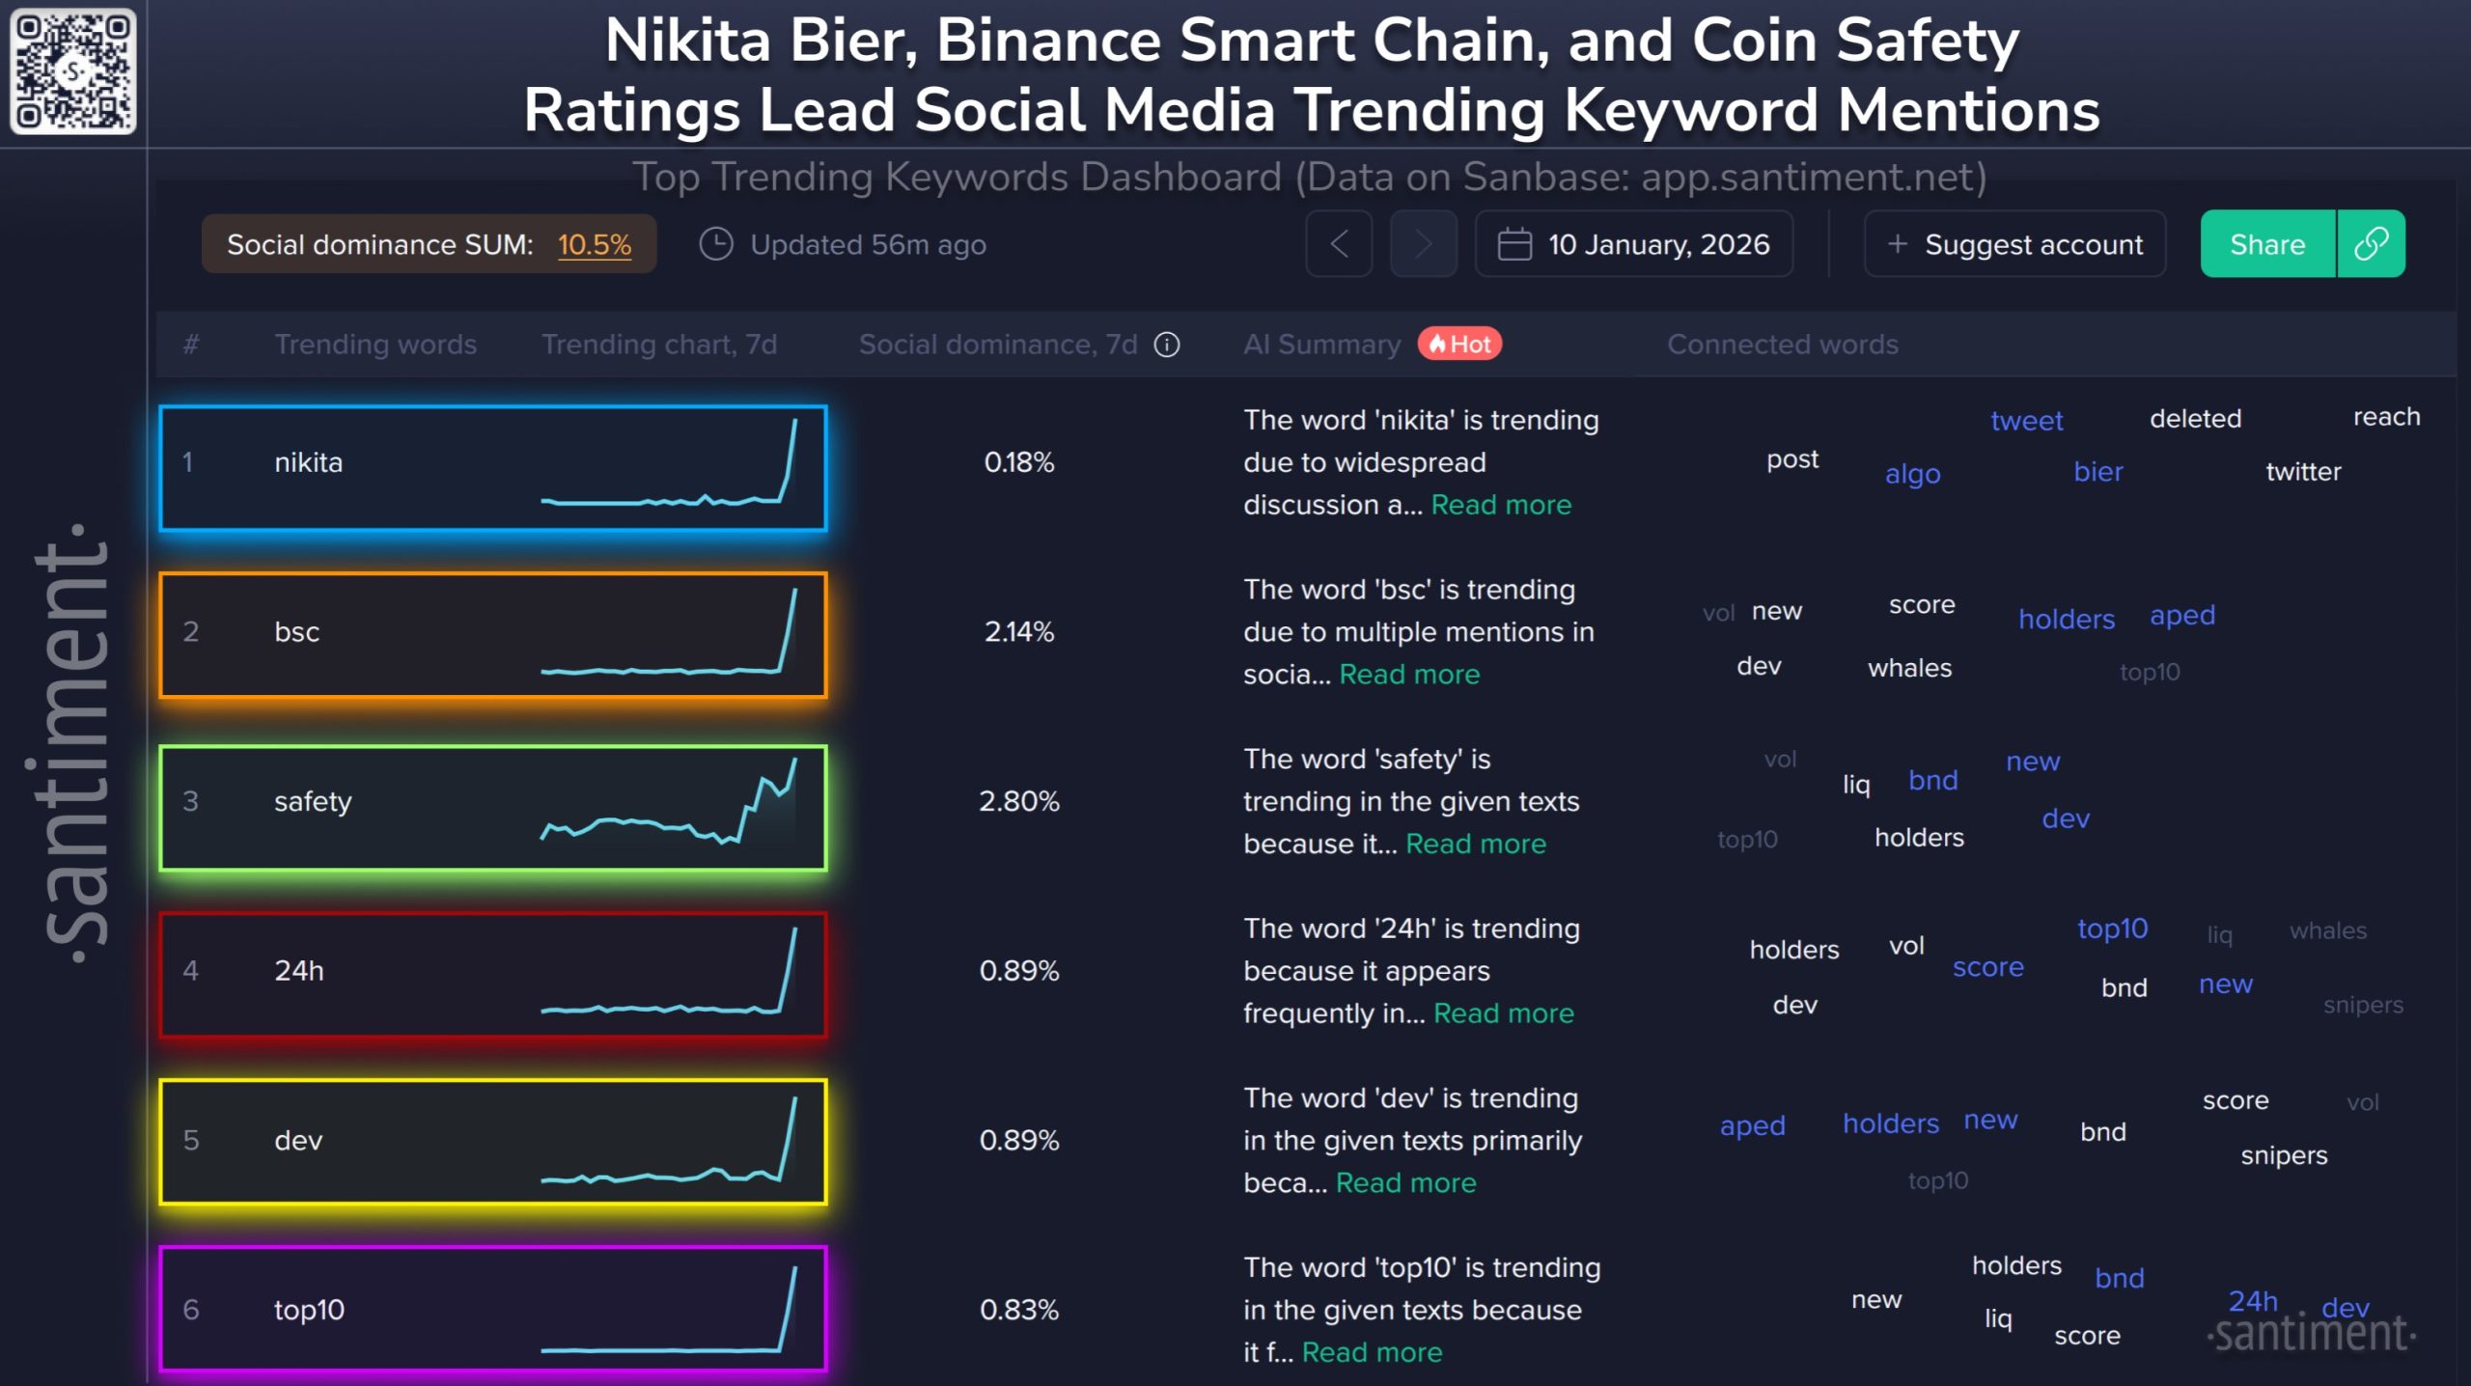Expand the safety summary with Read more
Viewport: 2471px width, 1386px height.
tap(1476, 845)
